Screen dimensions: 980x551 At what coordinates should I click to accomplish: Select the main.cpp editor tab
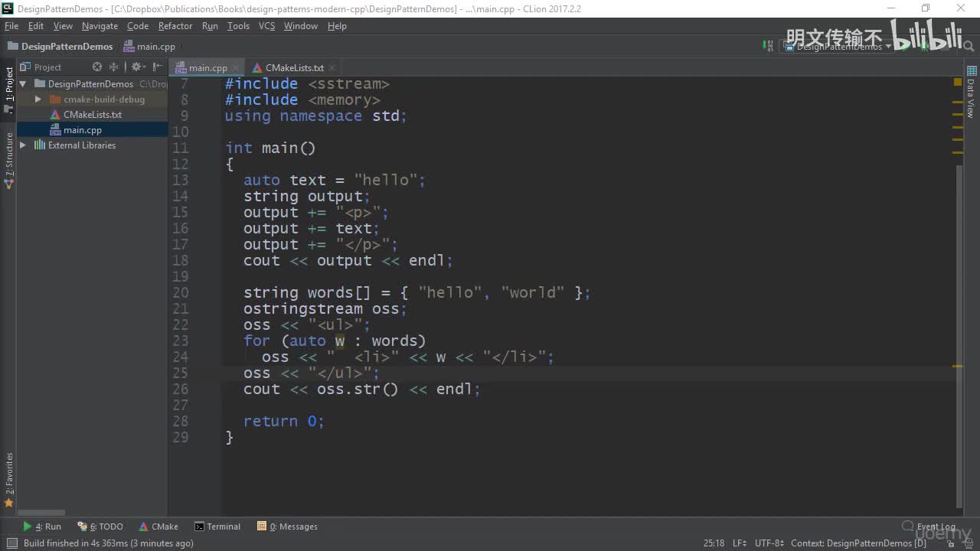(x=207, y=67)
